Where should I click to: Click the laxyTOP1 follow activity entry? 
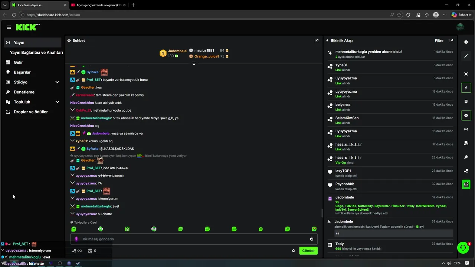(x=390, y=173)
